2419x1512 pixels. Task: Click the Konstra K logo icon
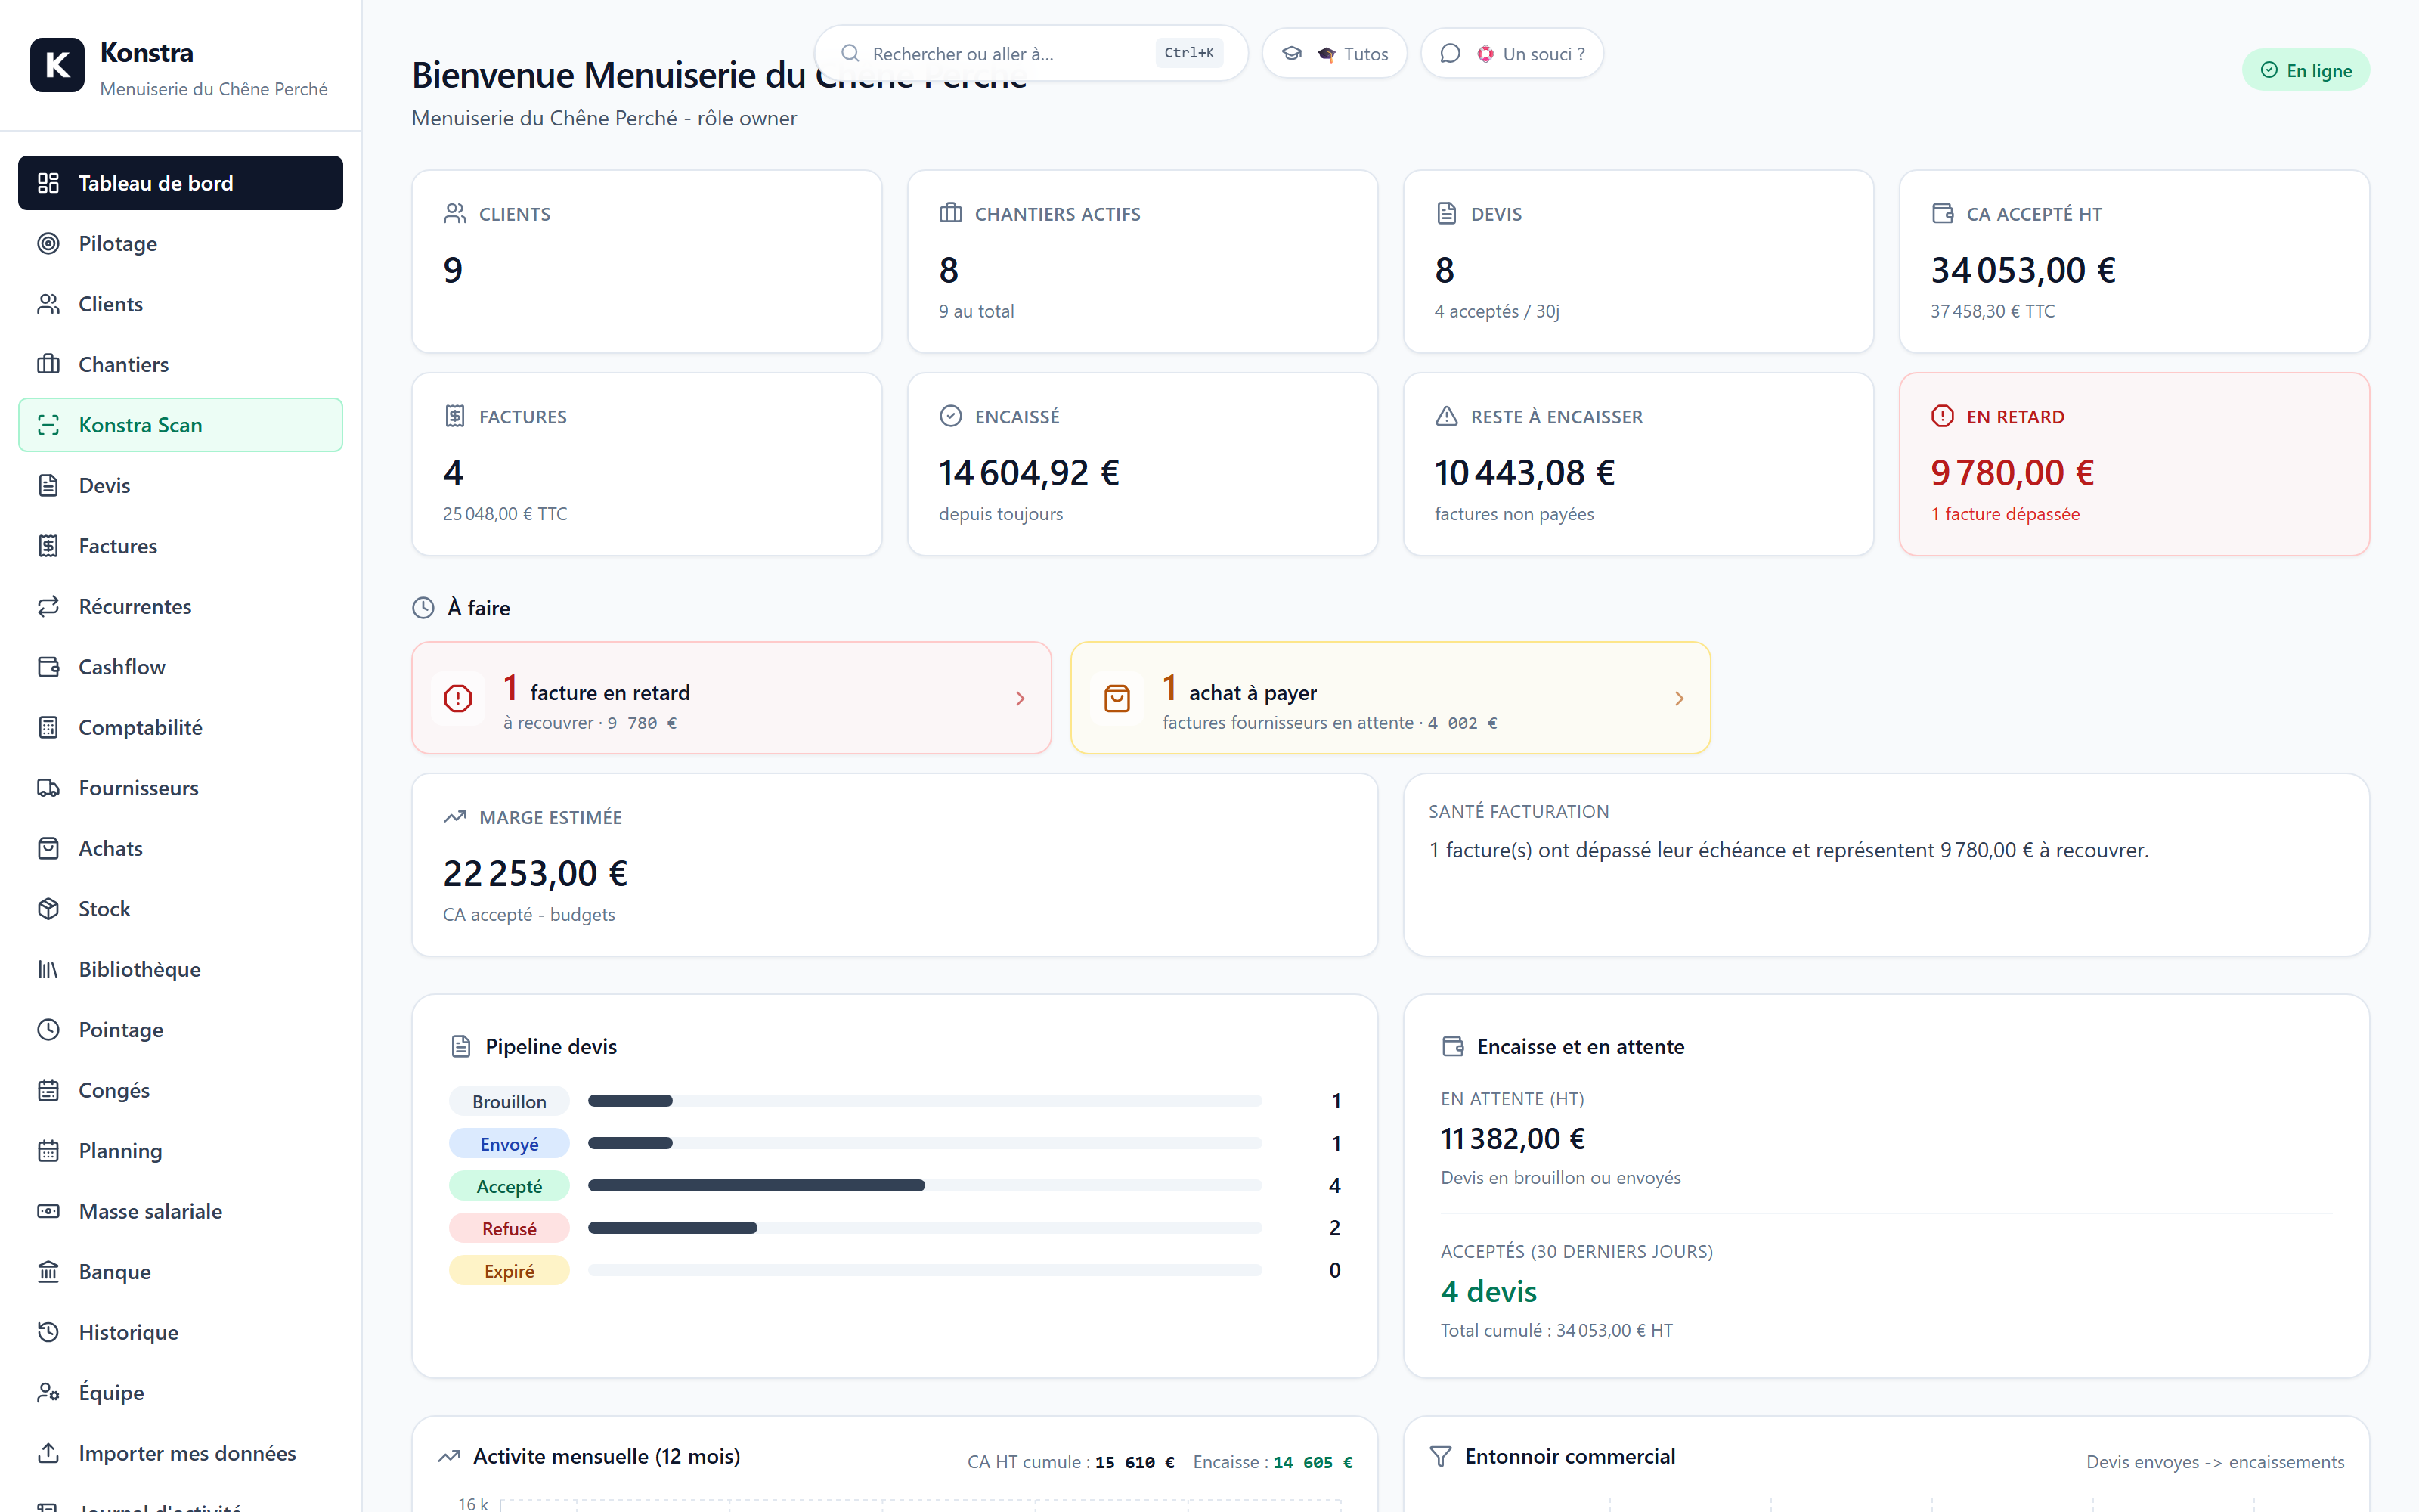pos(57,65)
